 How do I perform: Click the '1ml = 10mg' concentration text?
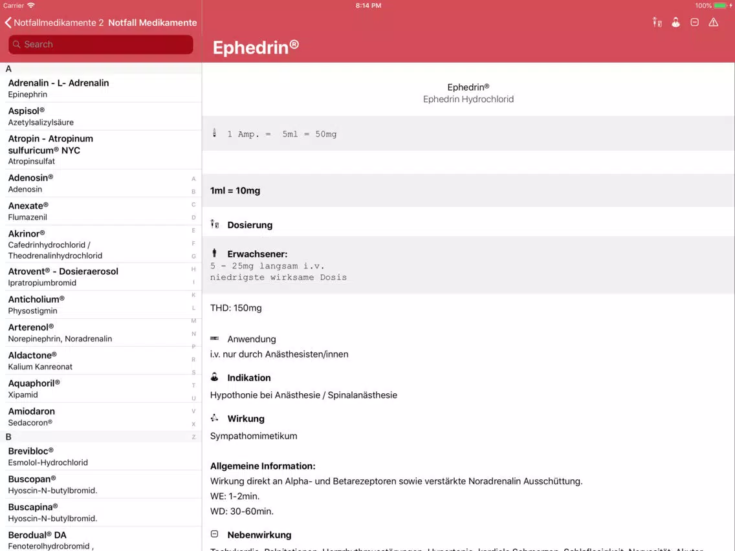235,191
